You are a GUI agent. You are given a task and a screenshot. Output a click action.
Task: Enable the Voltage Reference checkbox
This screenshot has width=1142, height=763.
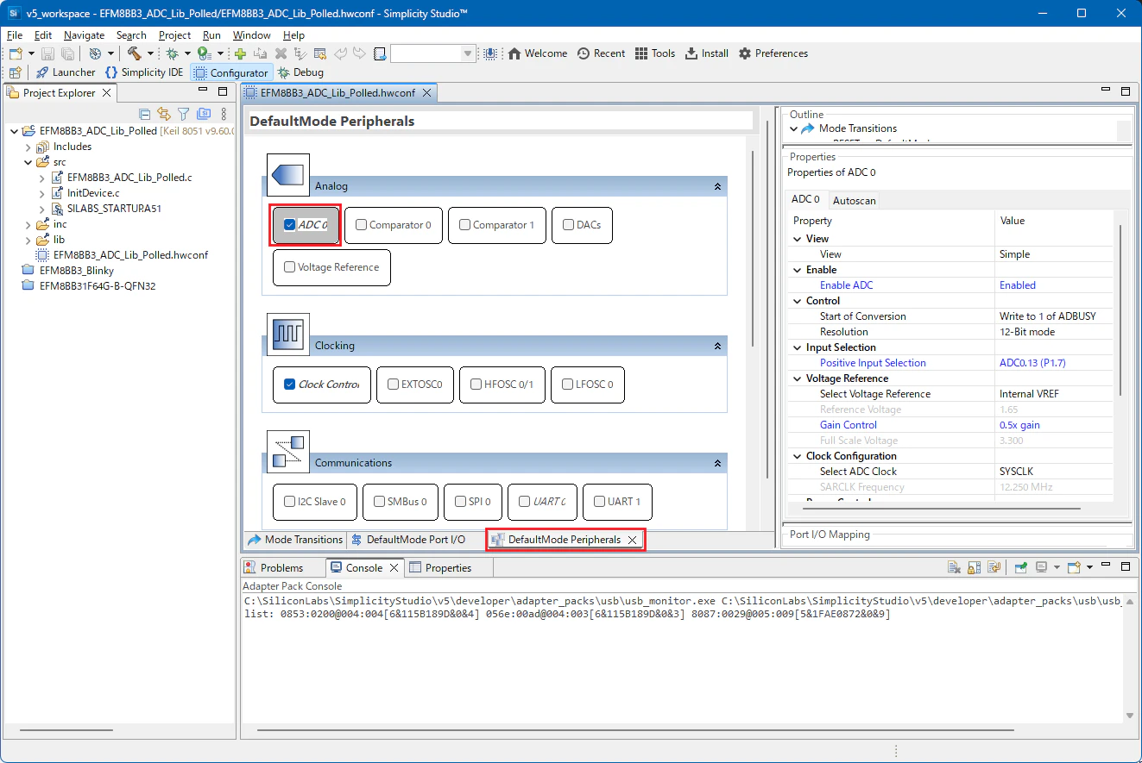290,267
